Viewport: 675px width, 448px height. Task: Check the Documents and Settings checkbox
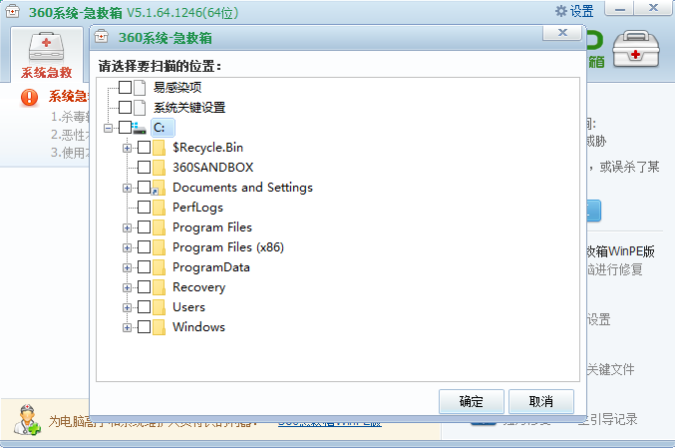[x=145, y=187]
